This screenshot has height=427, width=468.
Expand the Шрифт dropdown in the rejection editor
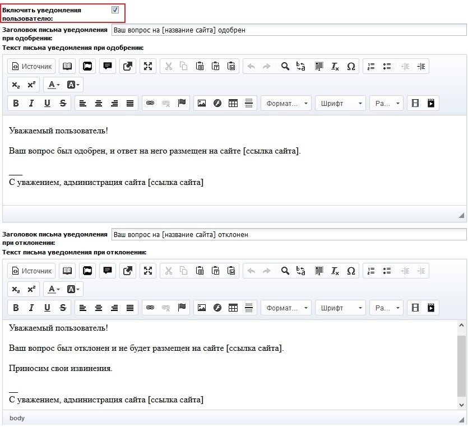click(340, 308)
